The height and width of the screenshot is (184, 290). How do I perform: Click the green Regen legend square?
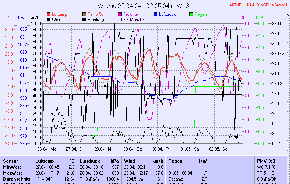(191, 14)
